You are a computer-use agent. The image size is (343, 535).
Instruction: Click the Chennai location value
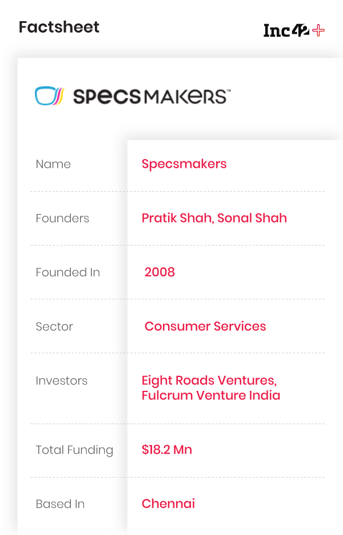coord(168,504)
